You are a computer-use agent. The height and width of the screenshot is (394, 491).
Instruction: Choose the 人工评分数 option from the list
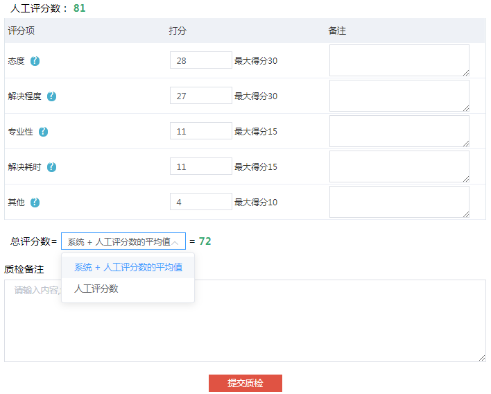coord(96,289)
